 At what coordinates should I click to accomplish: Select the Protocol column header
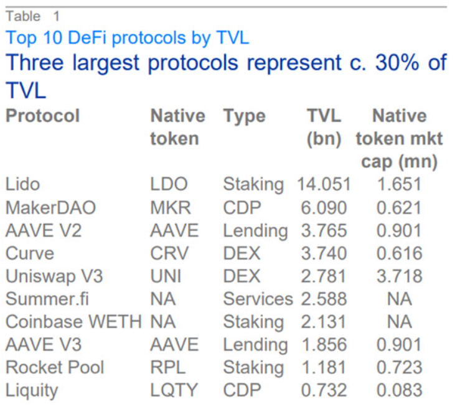coord(42,116)
